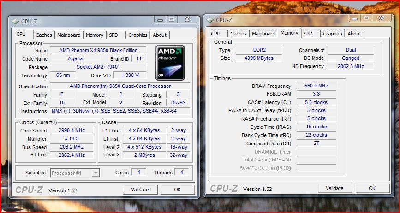Screen dimensions: 400x213
Task: Select the Memory tab in right CPU-Z window
Action: [x=289, y=33]
